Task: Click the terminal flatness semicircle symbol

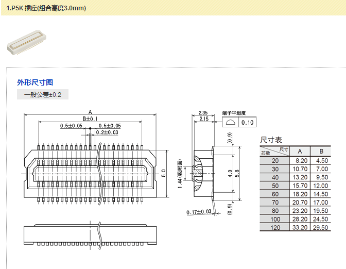Action: [231, 122]
